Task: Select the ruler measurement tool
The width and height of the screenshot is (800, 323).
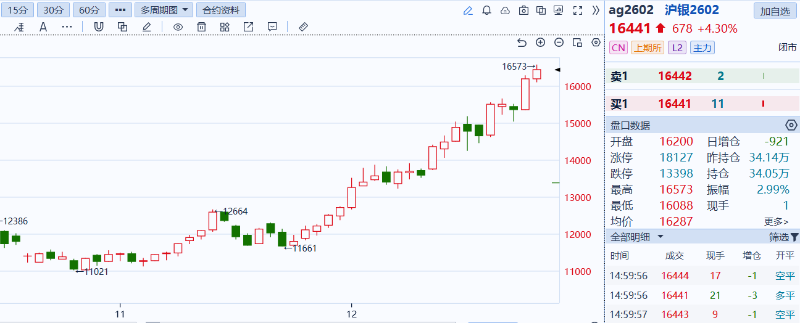Action: (302, 27)
